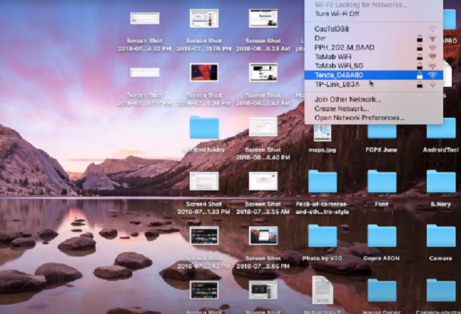Select the Gopro AEON folder
461x314 pixels.
[x=381, y=236]
